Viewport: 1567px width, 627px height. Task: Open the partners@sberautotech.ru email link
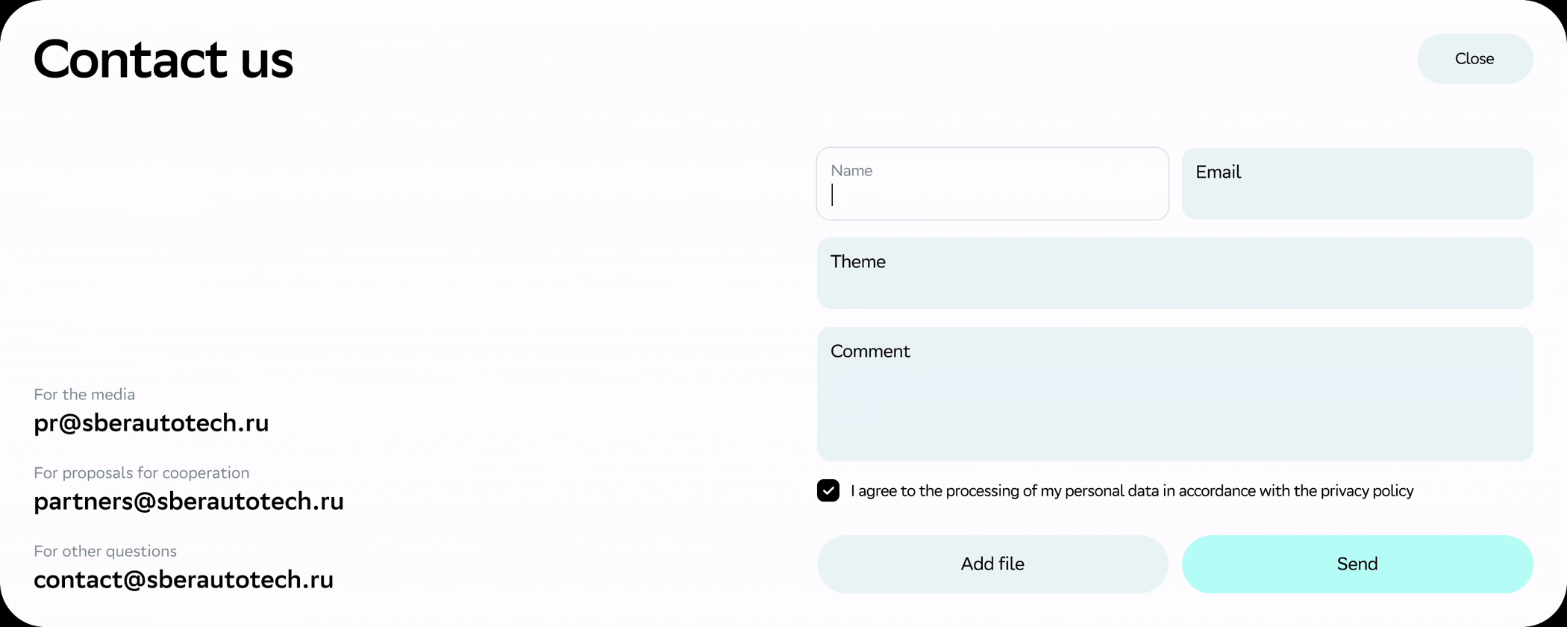click(x=188, y=502)
